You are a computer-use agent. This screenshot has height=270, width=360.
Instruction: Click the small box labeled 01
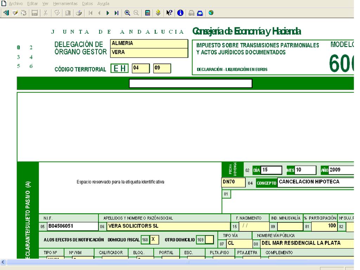[x=226, y=194]
